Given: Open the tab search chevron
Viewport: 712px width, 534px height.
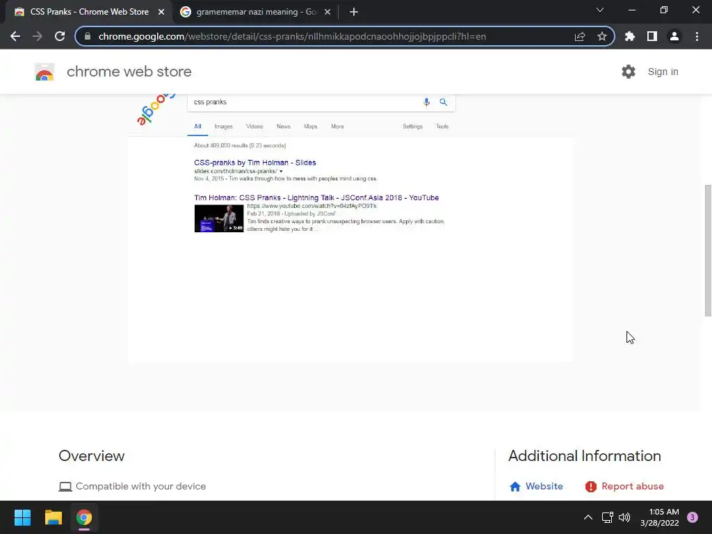Looking at the screenshot, I should click(600, 10).
